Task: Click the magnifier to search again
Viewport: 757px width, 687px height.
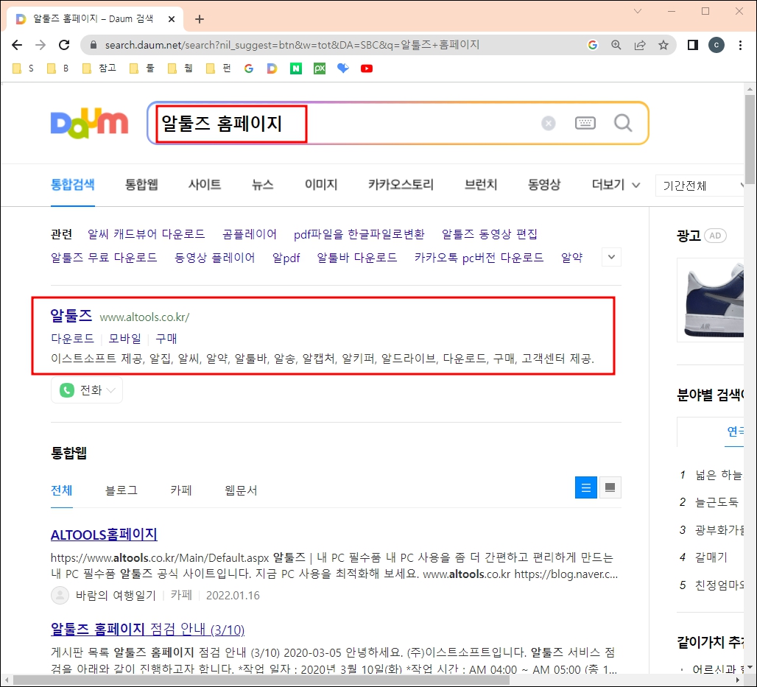Action: (623, 123)
